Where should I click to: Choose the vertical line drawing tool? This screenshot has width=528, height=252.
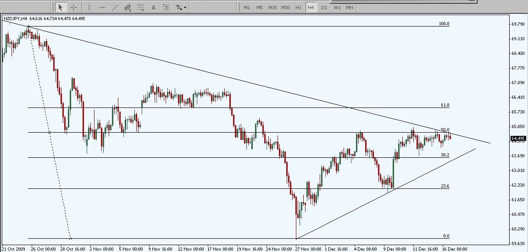pyautogui.click(x=89, y=7)
